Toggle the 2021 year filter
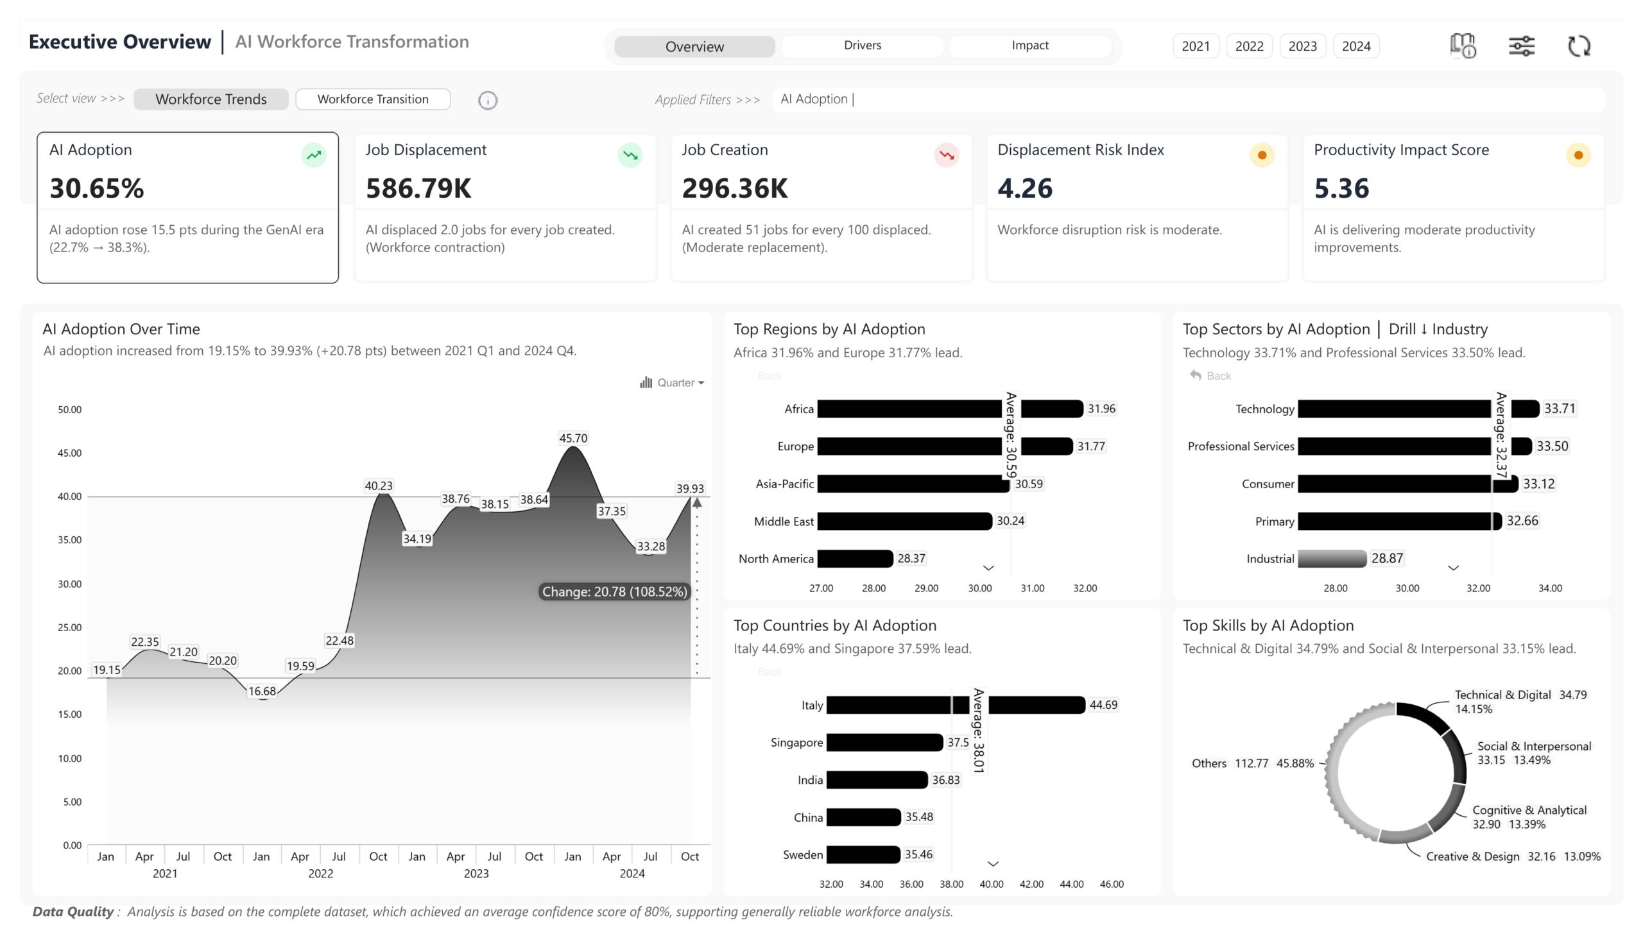 coord(1196,46)
